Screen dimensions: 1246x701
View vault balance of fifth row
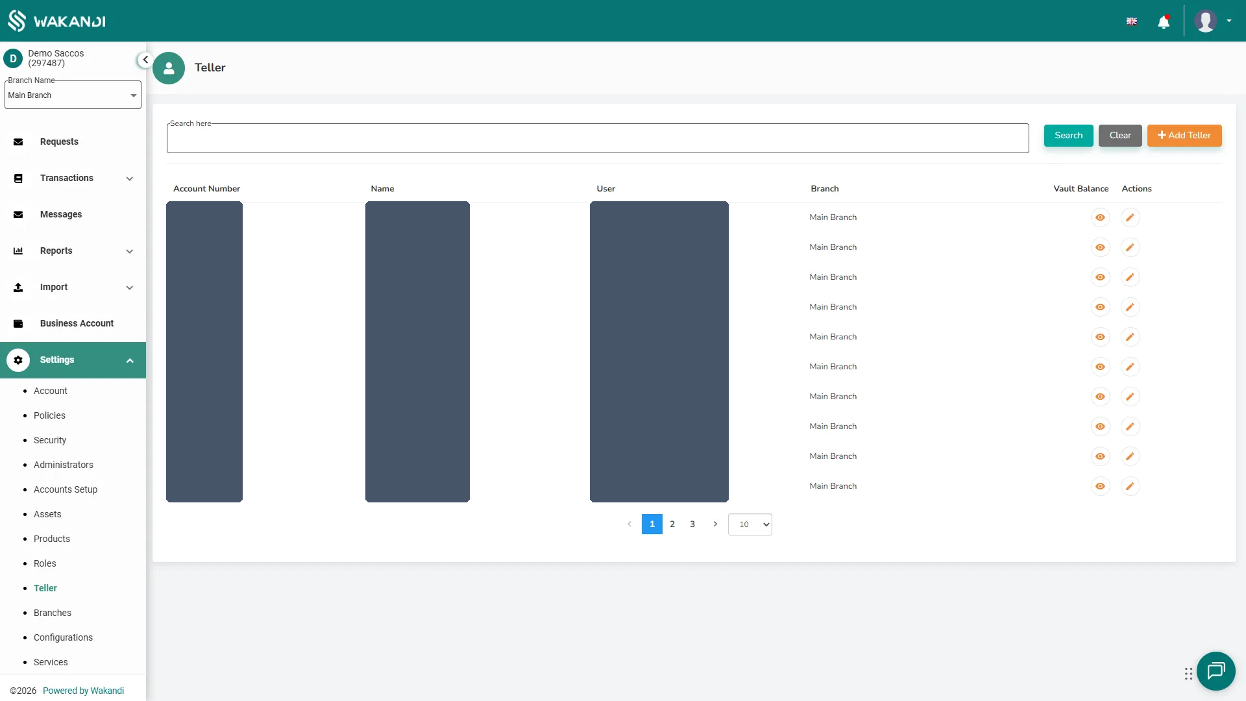coord(1100,337)
